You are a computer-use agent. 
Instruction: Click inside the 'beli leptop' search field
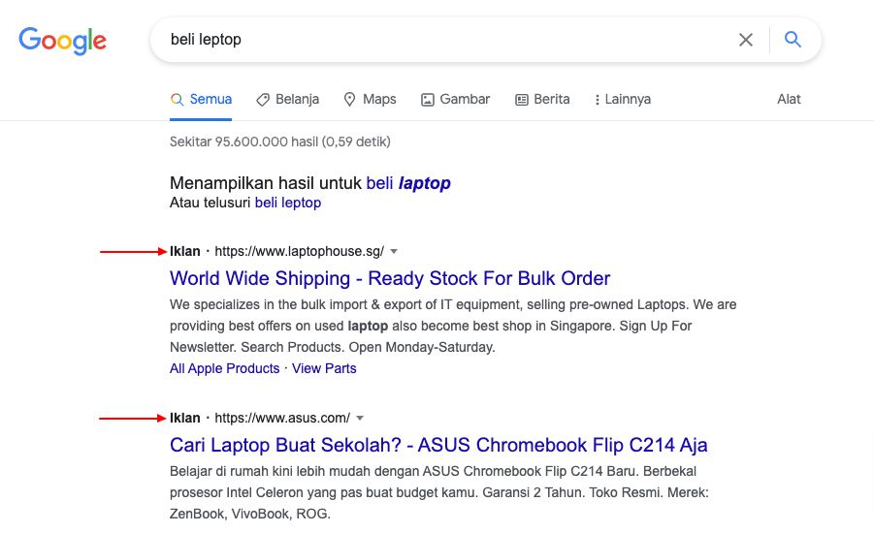pos(437,40)
